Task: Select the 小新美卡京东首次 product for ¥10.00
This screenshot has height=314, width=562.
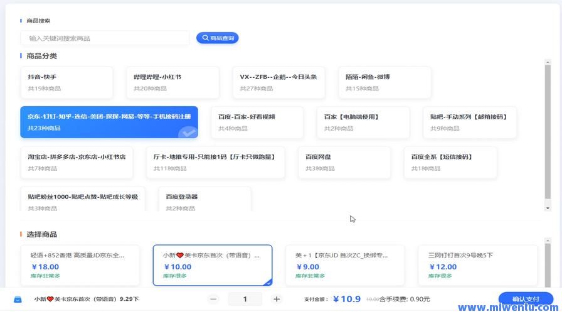Action: (213, 265)
